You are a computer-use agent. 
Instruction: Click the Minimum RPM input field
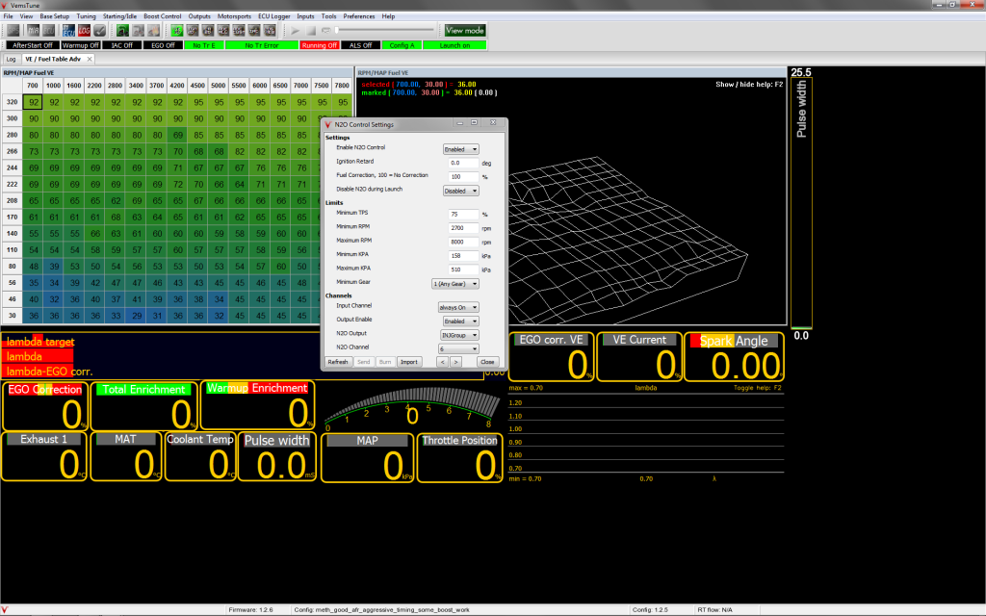click(463, 226)
